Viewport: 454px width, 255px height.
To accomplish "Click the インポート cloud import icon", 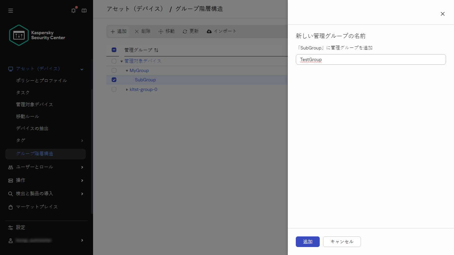I will coord(209,31).
